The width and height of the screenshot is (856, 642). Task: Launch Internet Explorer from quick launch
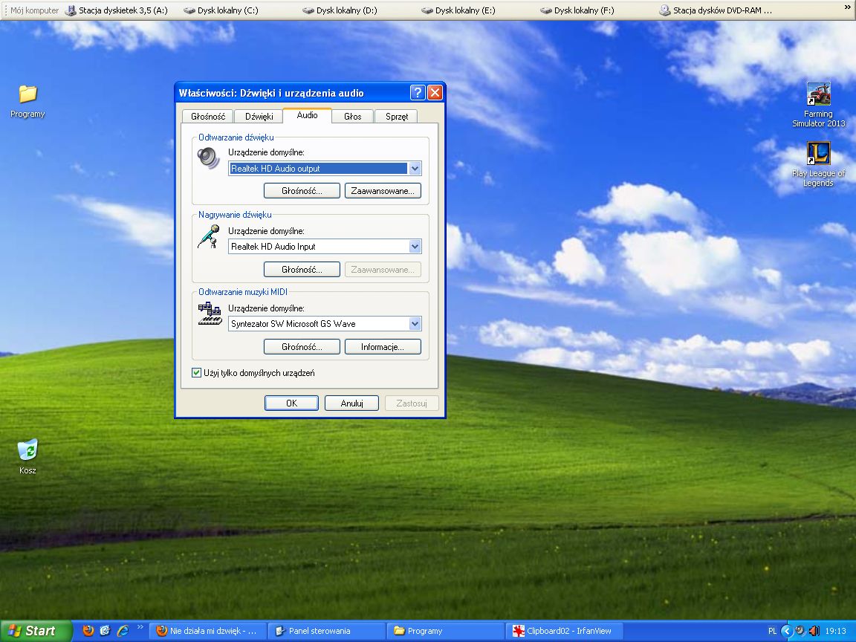click(x=123, y=631)
